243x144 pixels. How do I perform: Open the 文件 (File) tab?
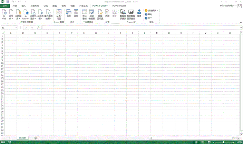click(4, 6)
